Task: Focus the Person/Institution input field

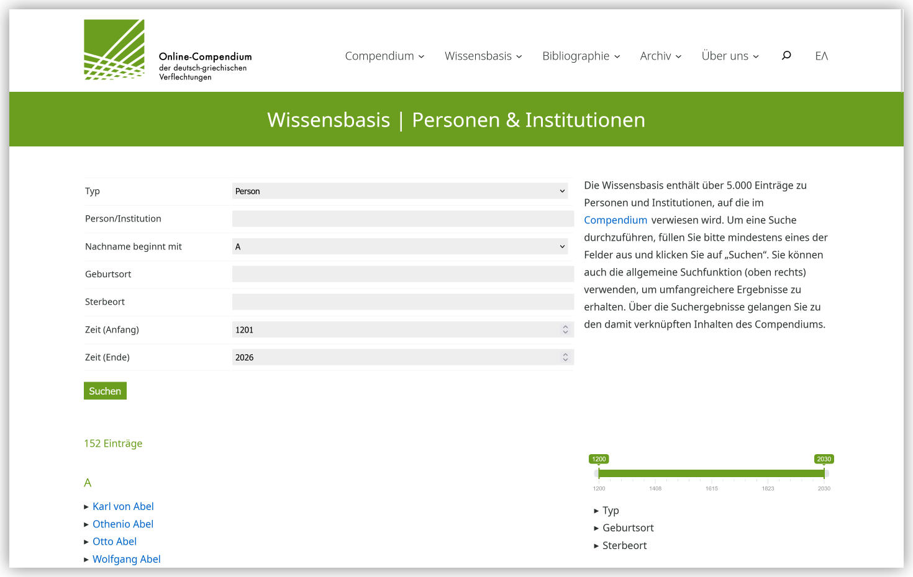Action: [x=402, y=218]
